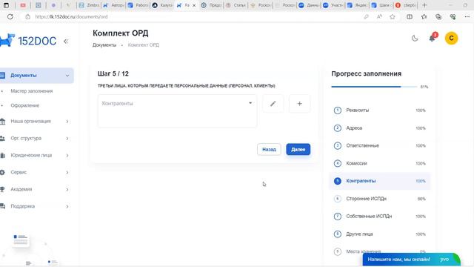Expand the Юридические лица chevron

click(x=67, y=155)
